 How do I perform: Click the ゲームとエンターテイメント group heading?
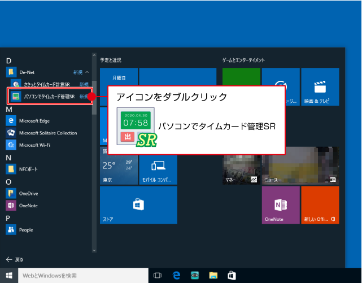243,60
